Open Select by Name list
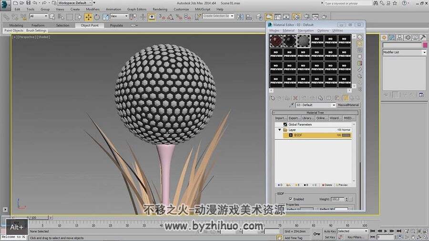 (x=61, y=17)
